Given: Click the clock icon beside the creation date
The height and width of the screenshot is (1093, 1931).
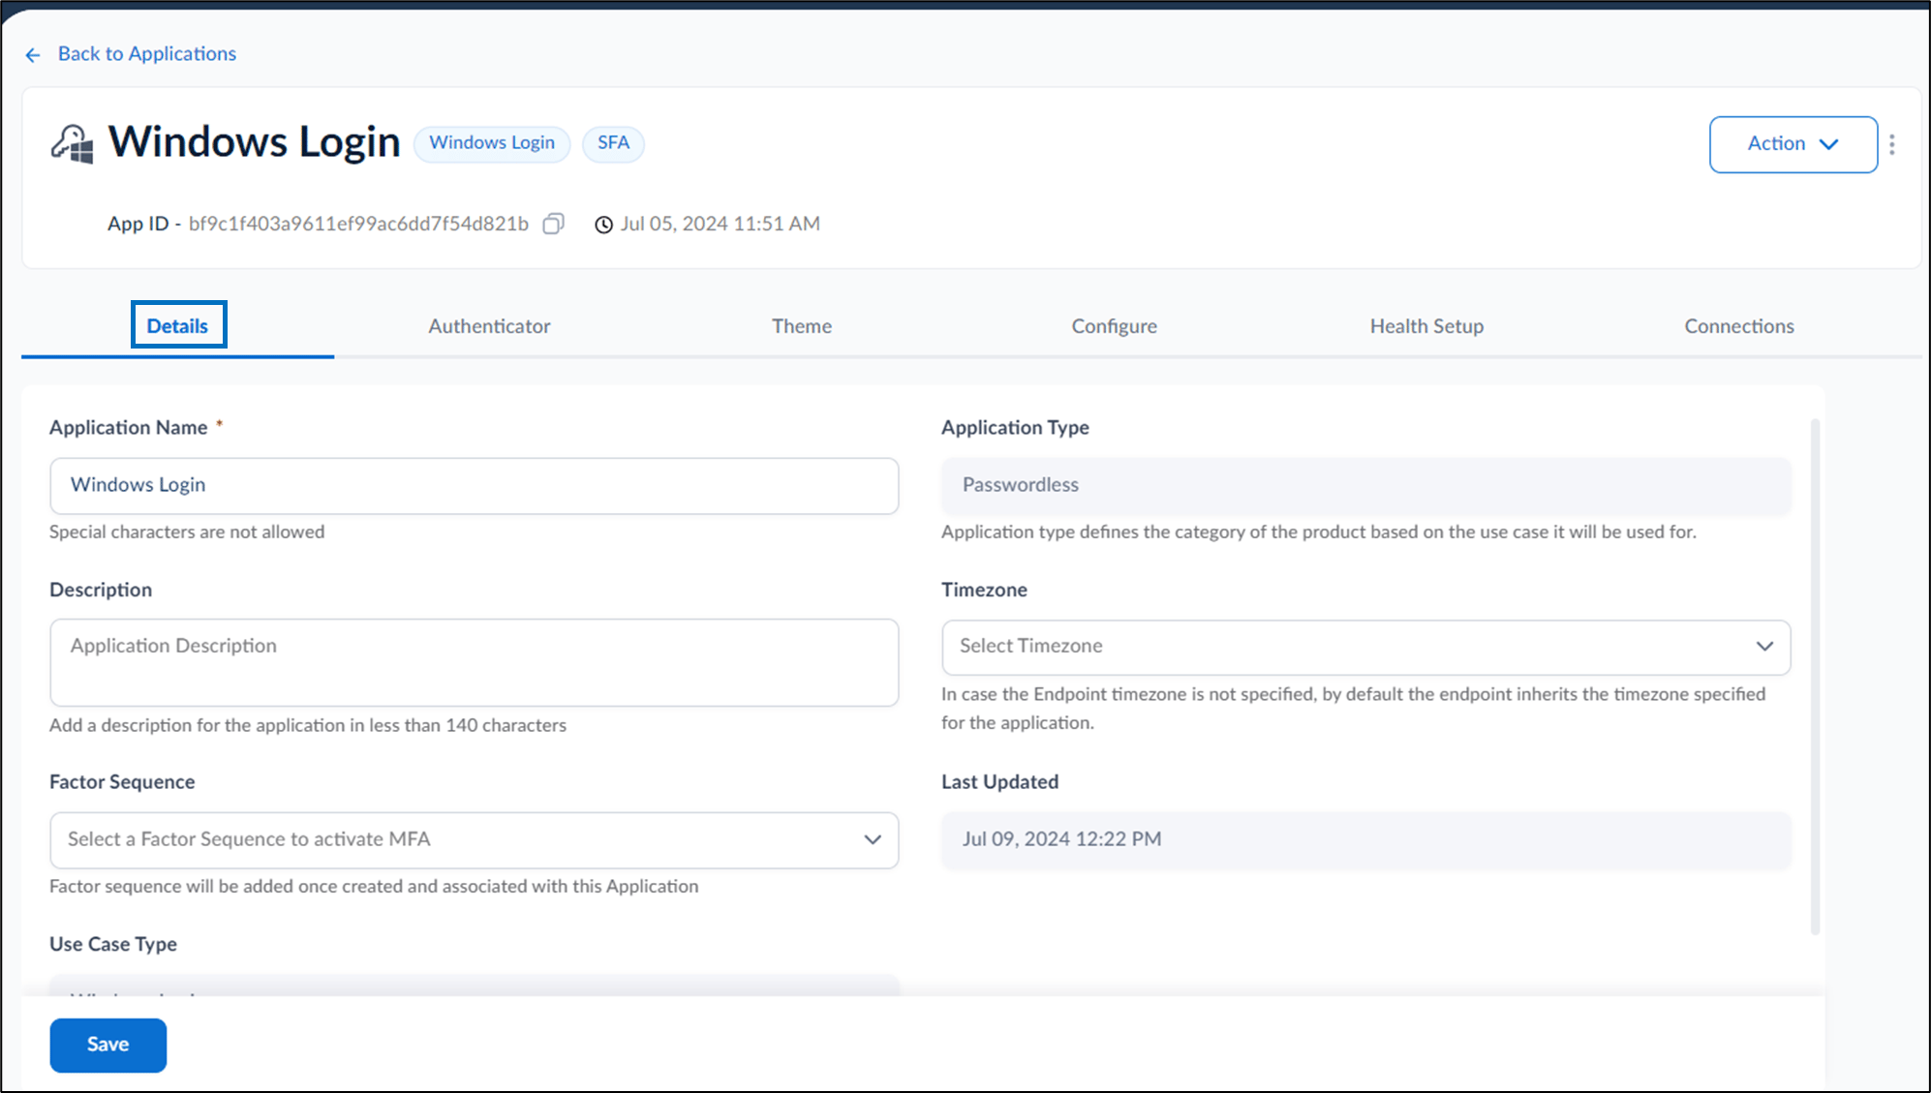Looking at the screenshot, I should tap(603, 225).
